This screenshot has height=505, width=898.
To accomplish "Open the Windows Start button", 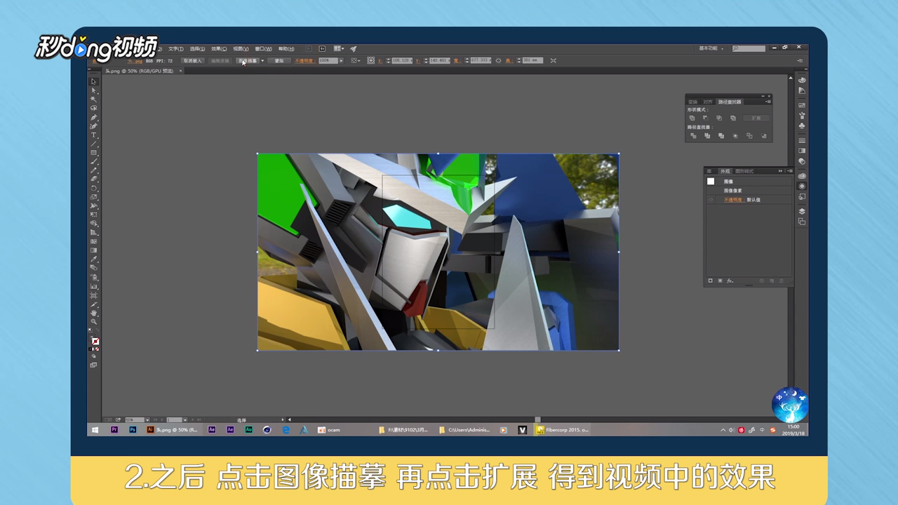I will coord(95,430).
